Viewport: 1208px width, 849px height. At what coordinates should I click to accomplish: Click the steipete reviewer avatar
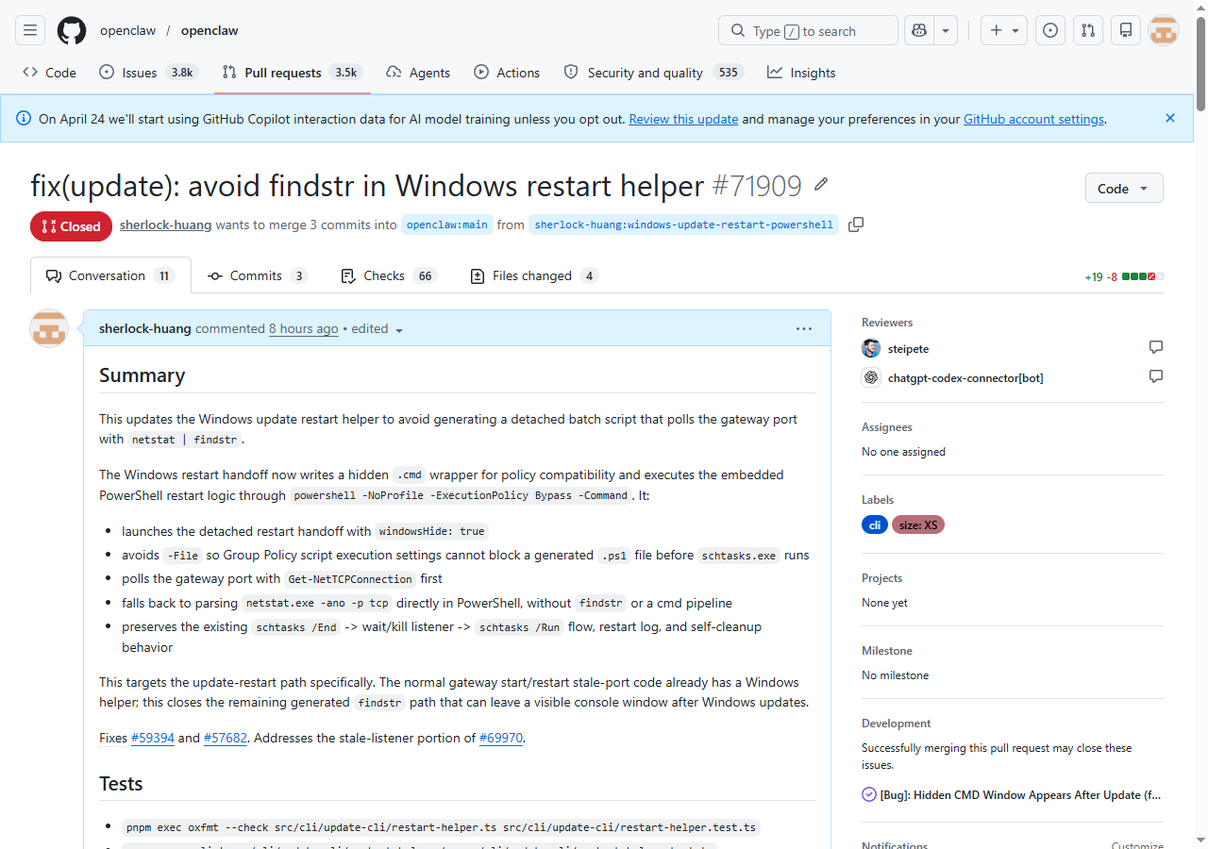coord(871,348)
